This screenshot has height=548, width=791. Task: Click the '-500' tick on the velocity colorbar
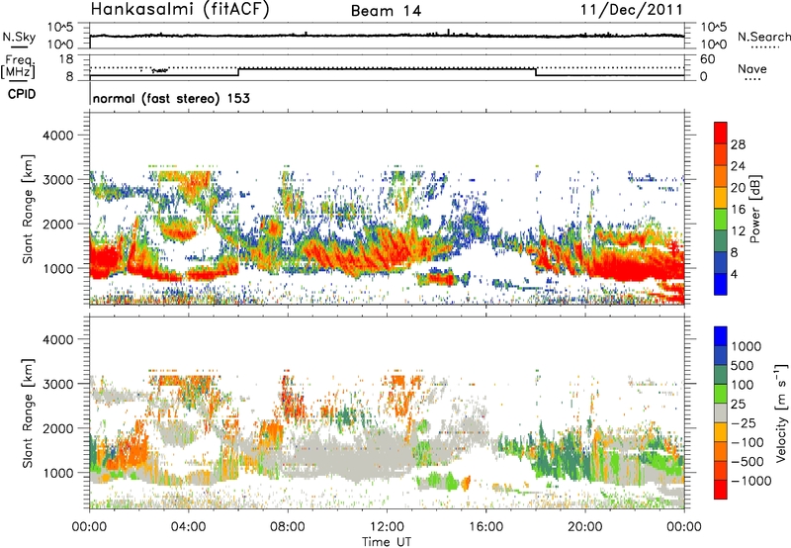click(x=747, y=462)
